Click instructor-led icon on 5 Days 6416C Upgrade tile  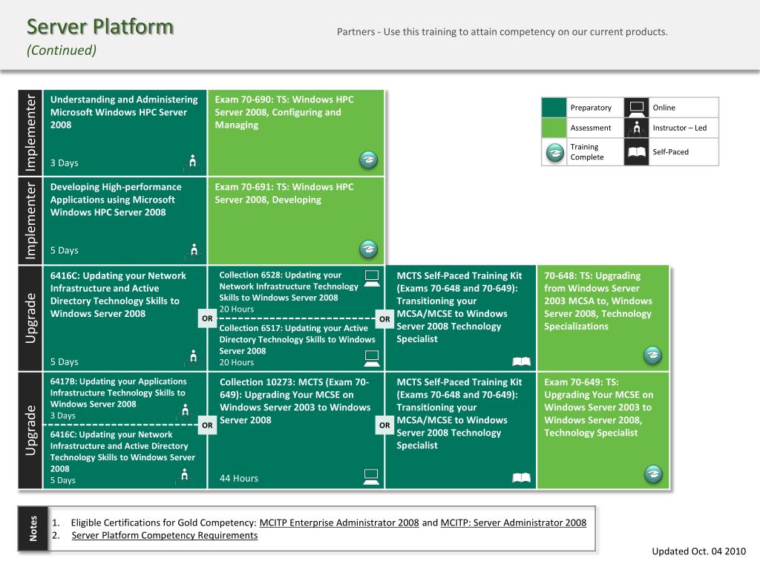(x=194, y=356)
